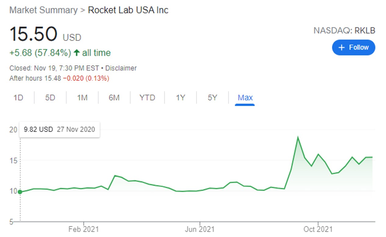
Task: Open the 5Y range tab
Action: pos(212,98)
